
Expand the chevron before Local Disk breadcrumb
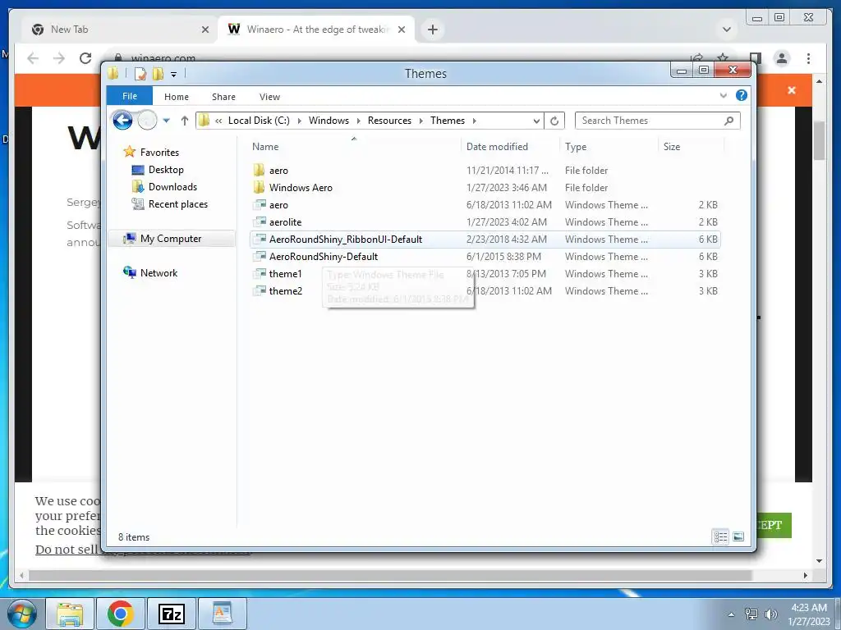[218, 121]
